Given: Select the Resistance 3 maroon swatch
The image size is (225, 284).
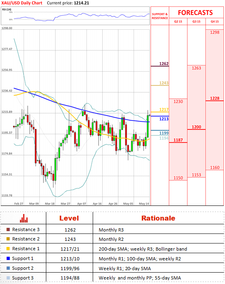Looking at the screenshot, I should click(8, 229).
